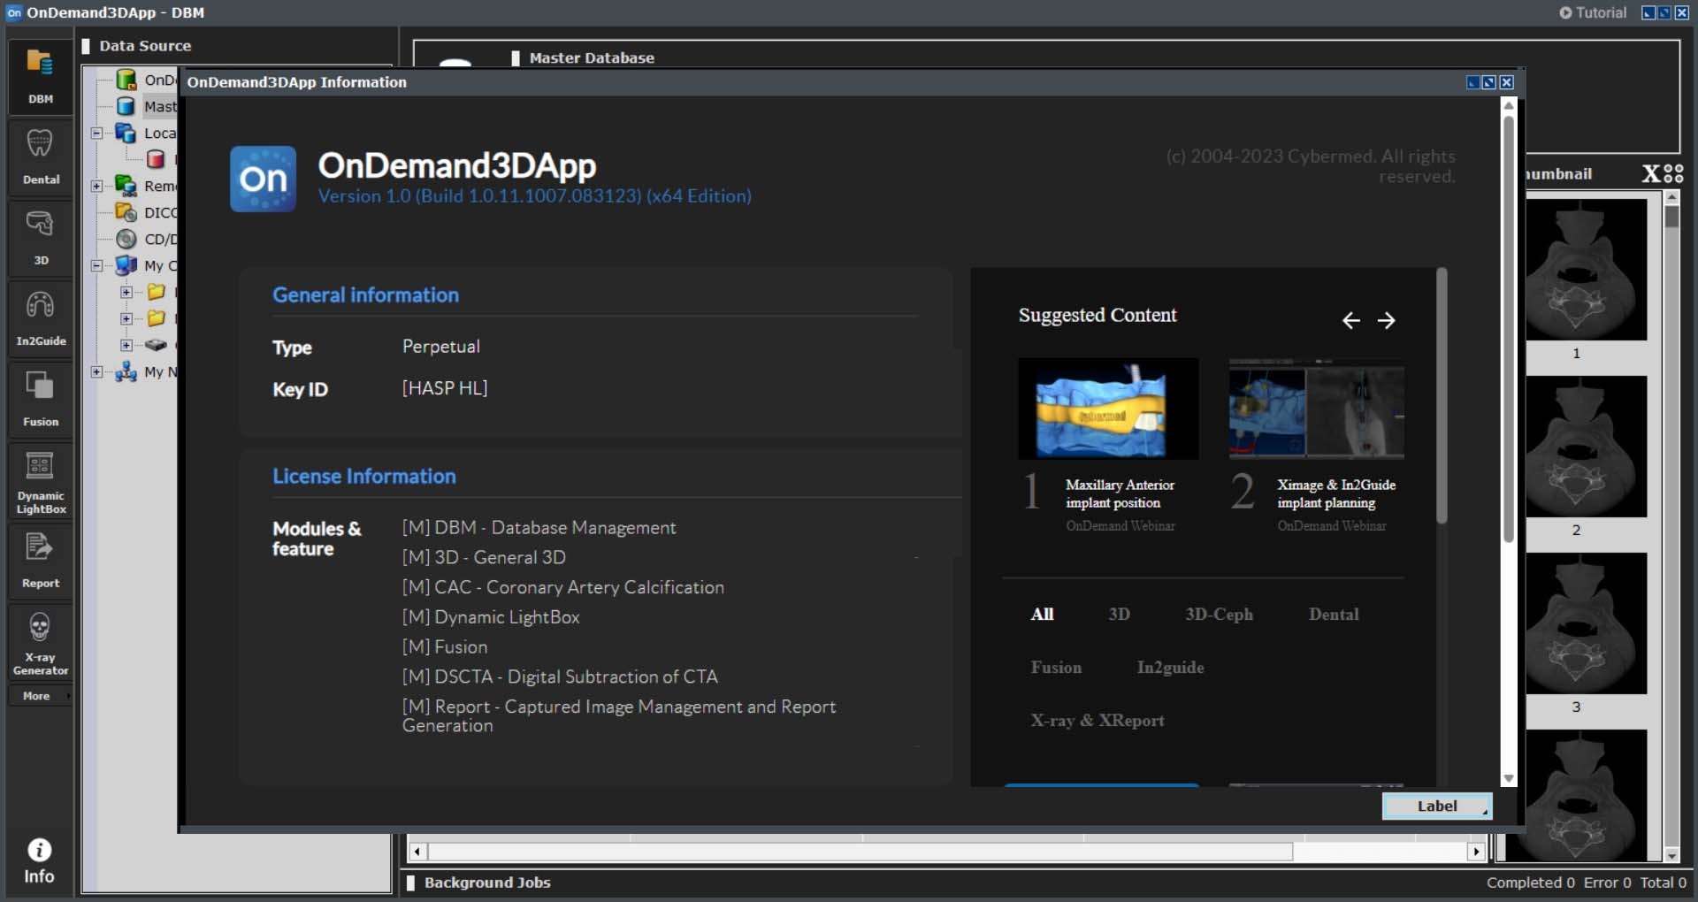1698x902 pixels.
Task: Click the Label button
Action: [x=1436, y=806]
